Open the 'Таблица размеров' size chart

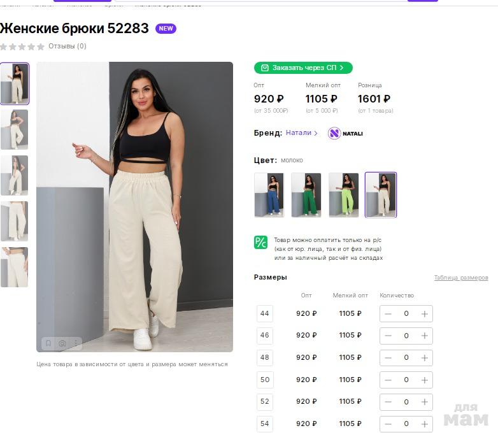[x=461, y=278]
